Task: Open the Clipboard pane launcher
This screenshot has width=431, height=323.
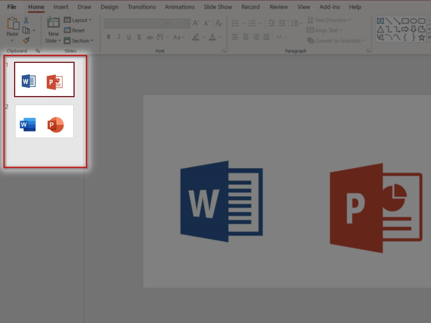Action: (x=38, y=51)
